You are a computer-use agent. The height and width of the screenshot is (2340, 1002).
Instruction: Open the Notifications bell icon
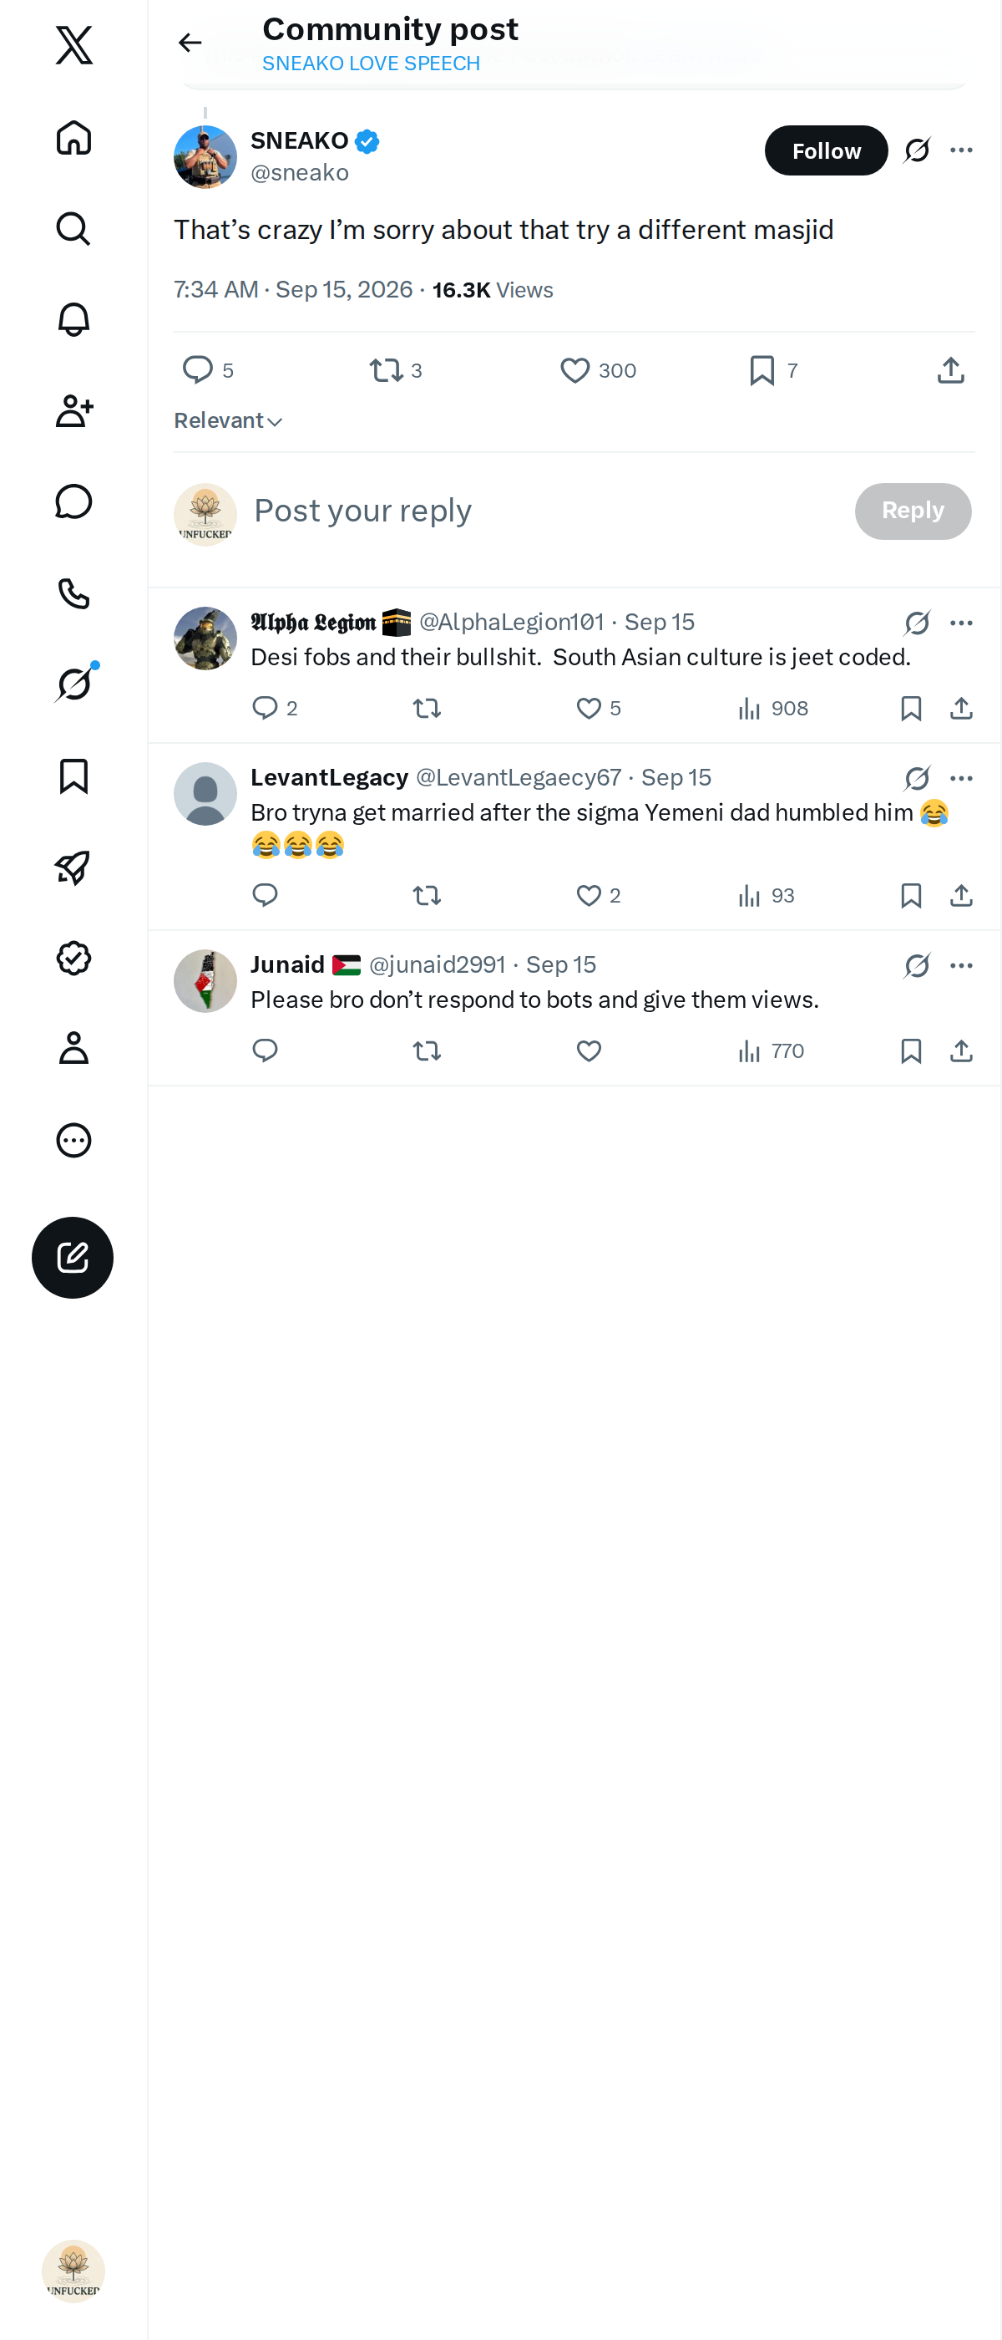coord(73,320)
